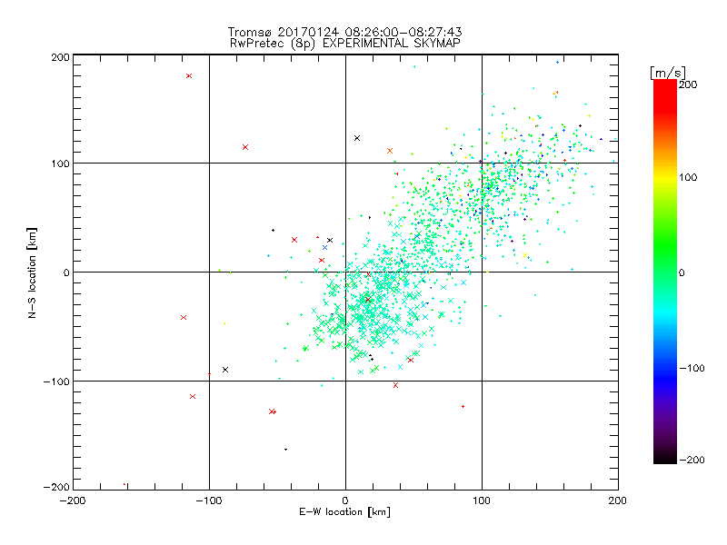Click the E-W axis tick label "100"
The image size is (727, 545).
click(482, 500)
